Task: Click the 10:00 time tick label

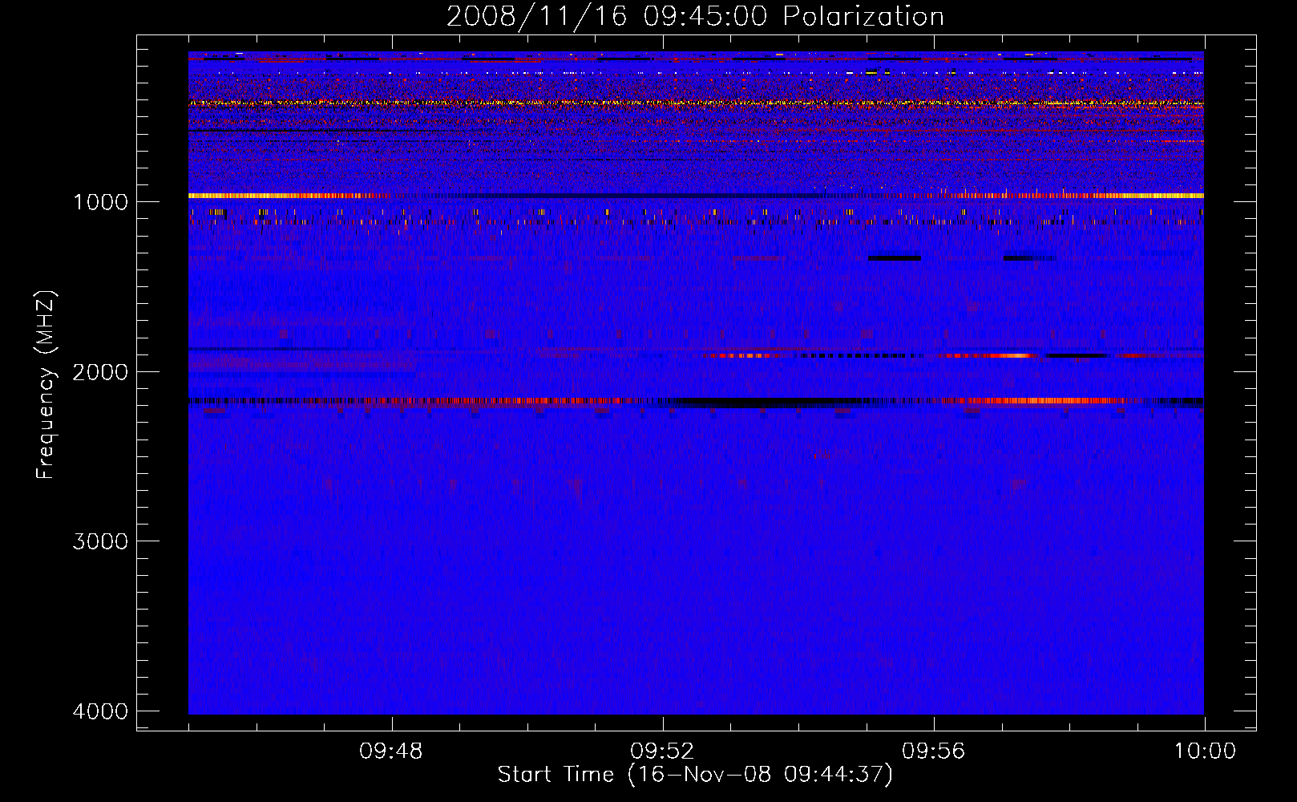Action: pos(1205,751)
